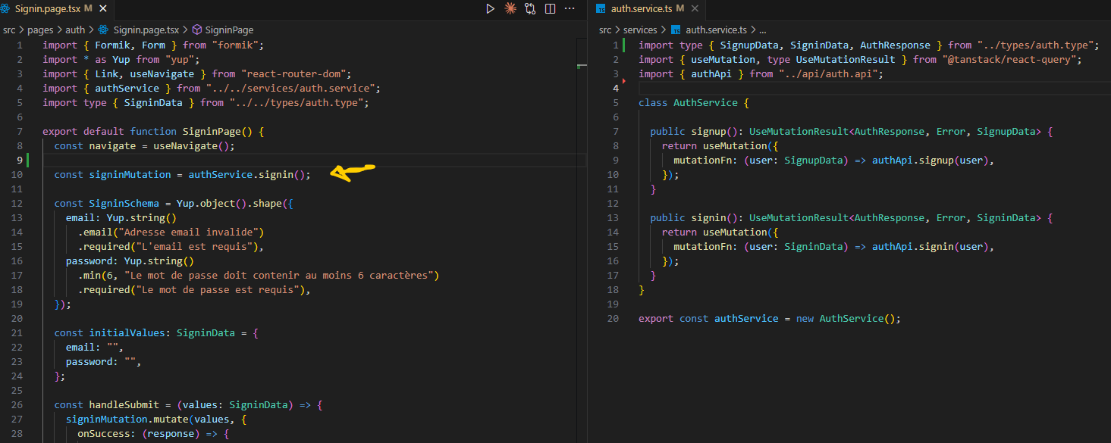The height and width of the screenshot is (443, 1111).
Task: Click "Le mot de passe est requis" string
Action: 218,289
